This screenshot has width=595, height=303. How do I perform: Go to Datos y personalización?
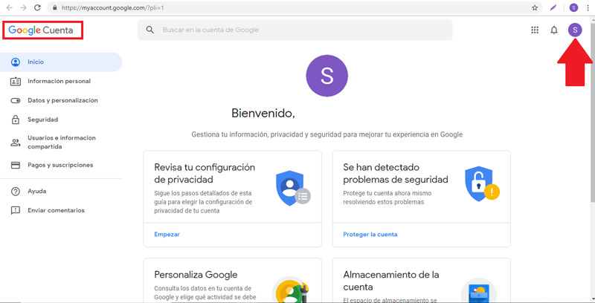(x=62, y=100)
